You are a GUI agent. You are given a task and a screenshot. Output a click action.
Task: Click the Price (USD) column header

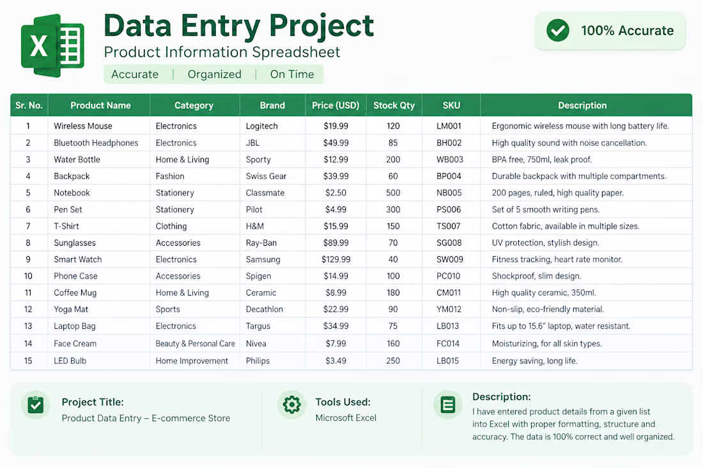point(336,105)
